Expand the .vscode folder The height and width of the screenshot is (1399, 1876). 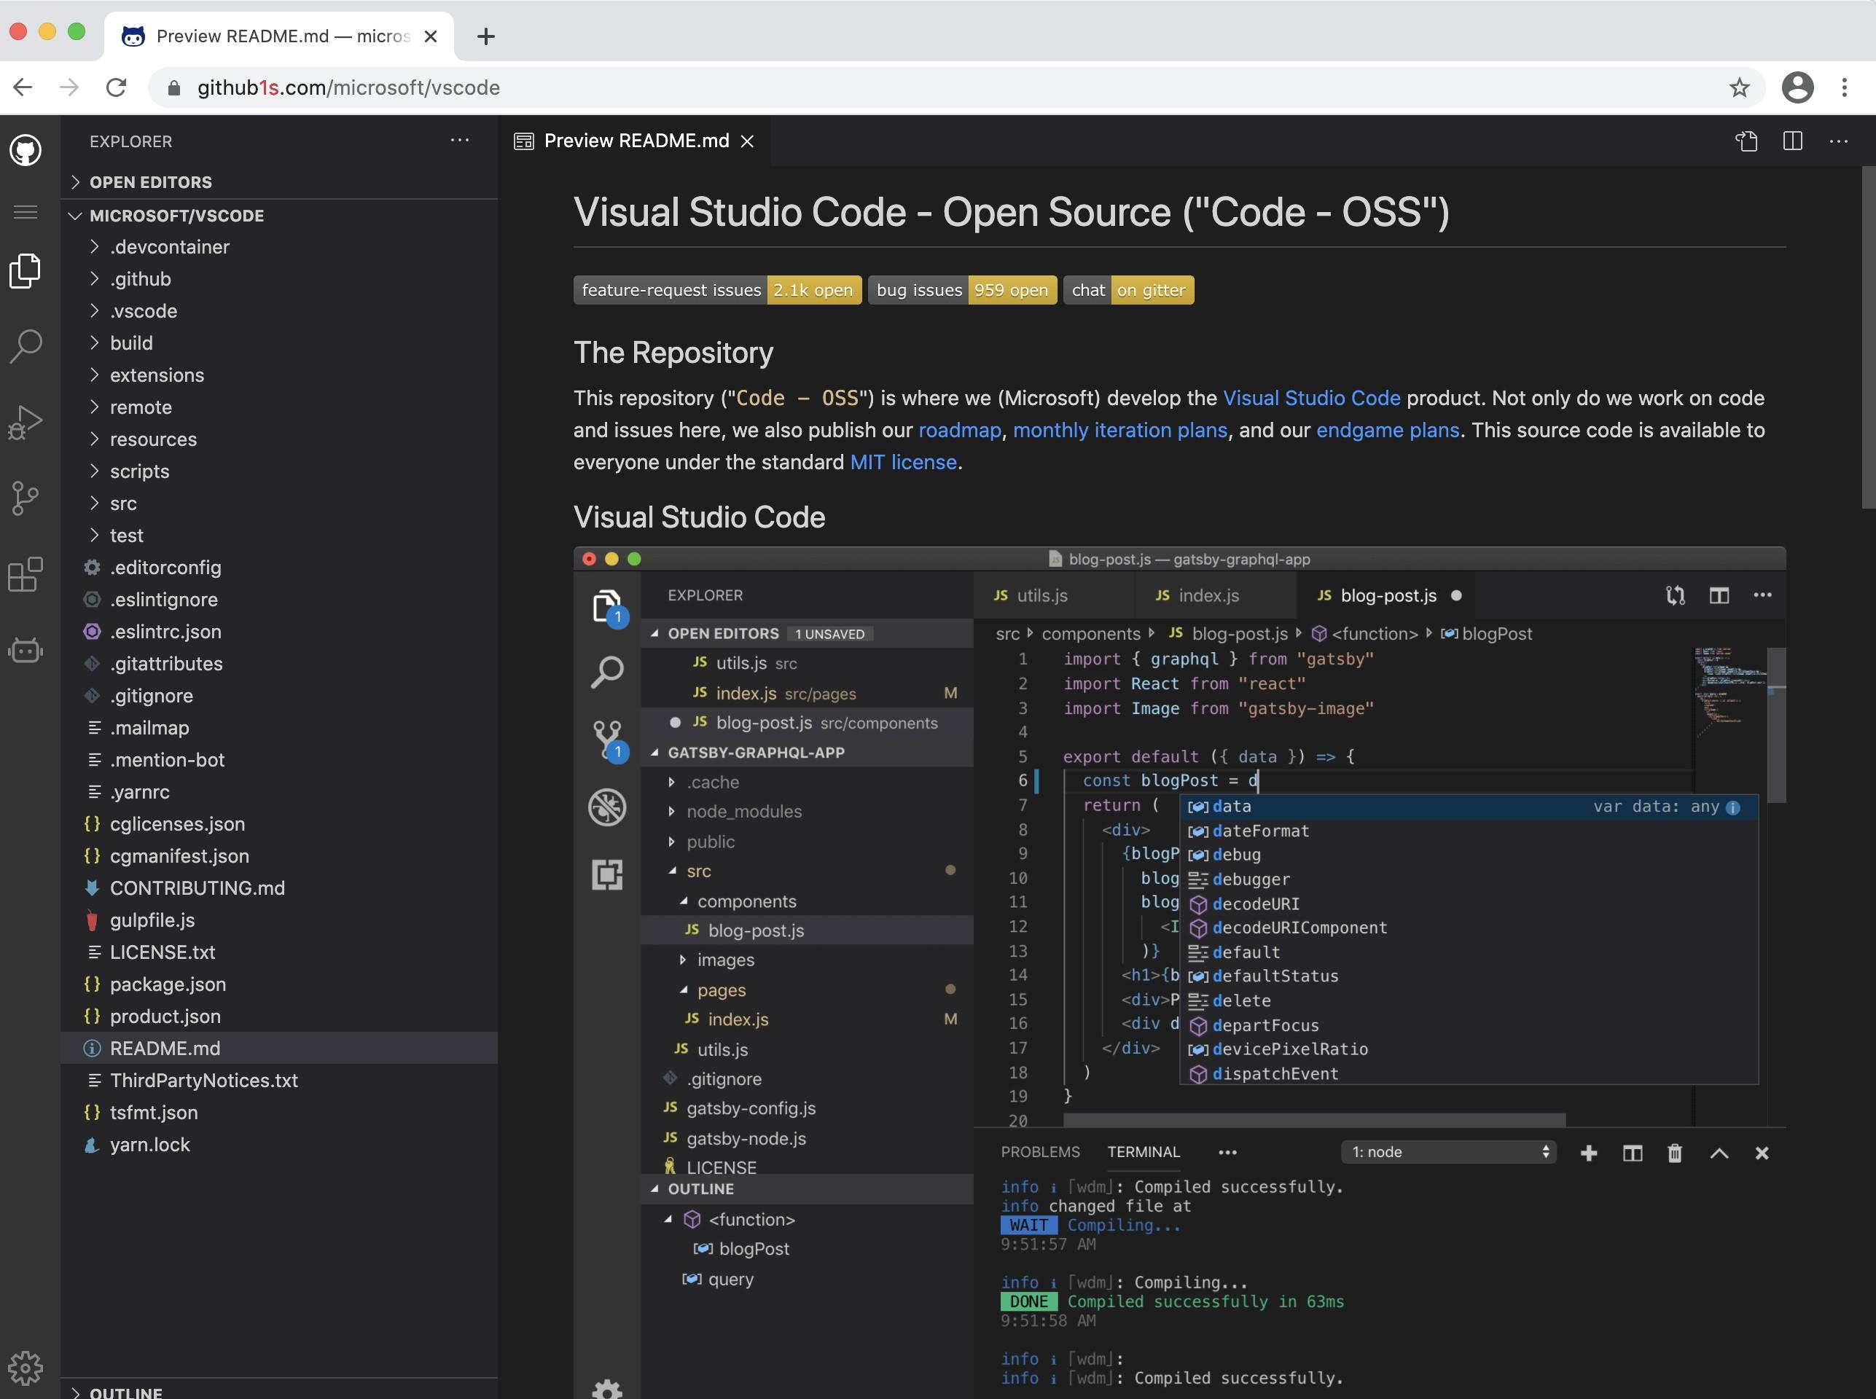(278, 312)
